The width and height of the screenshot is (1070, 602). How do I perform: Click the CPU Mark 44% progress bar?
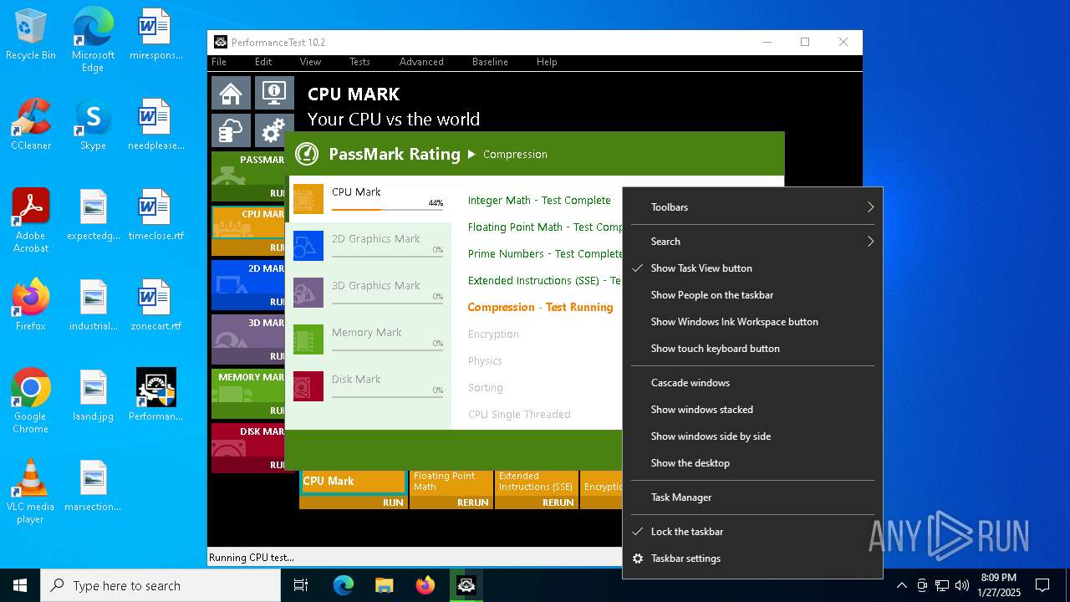click(387, 209)
